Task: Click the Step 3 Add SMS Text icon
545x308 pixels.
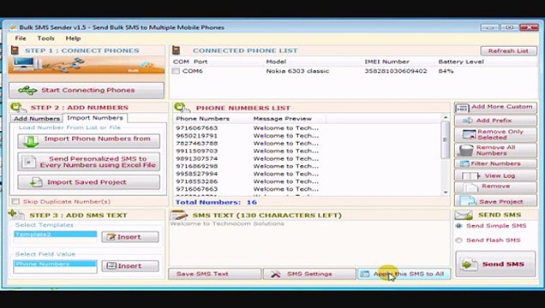Action: tap(16, 215)
